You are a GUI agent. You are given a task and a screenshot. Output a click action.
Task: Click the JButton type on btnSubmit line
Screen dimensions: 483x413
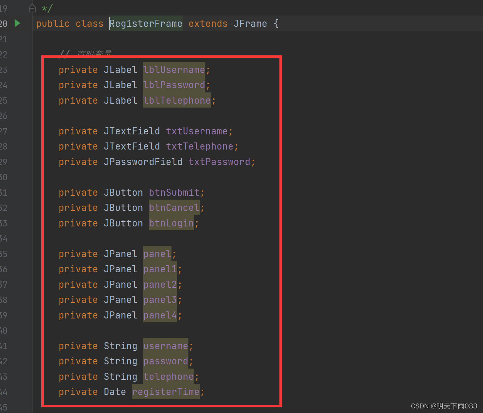(x=123, y=193)
